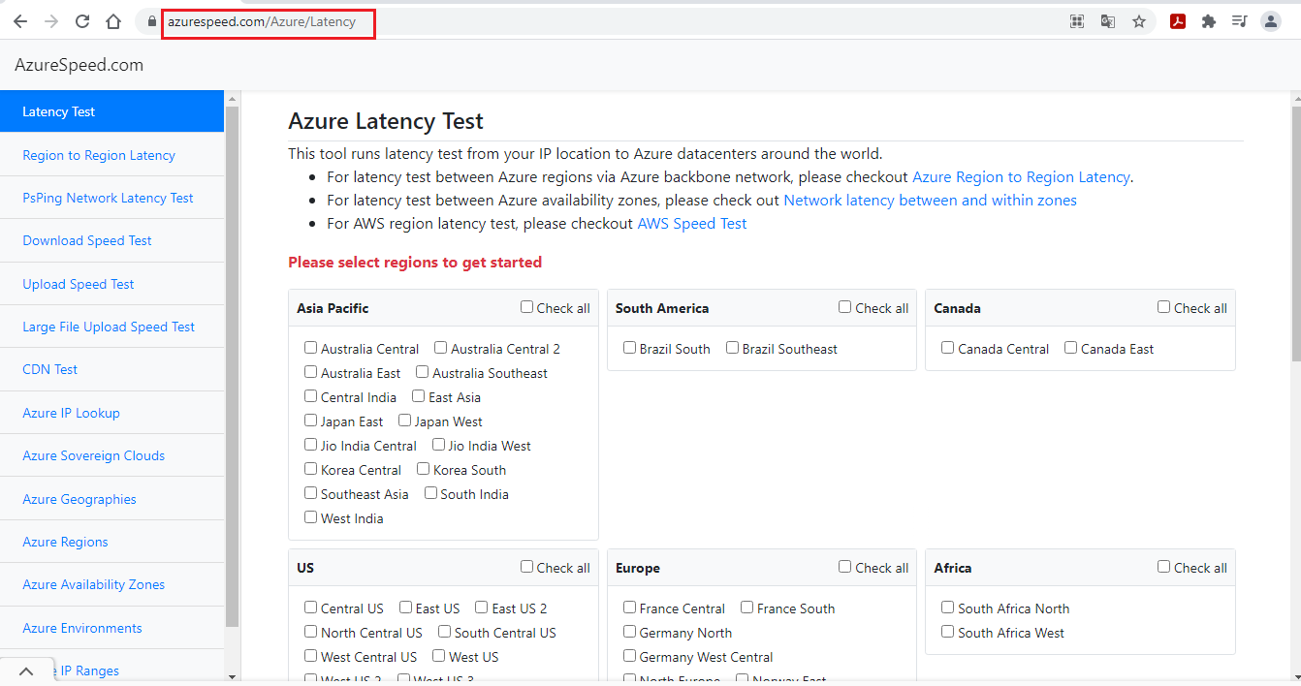
Task: Follow the AWS Speed Test link
Action: point(691,224)
